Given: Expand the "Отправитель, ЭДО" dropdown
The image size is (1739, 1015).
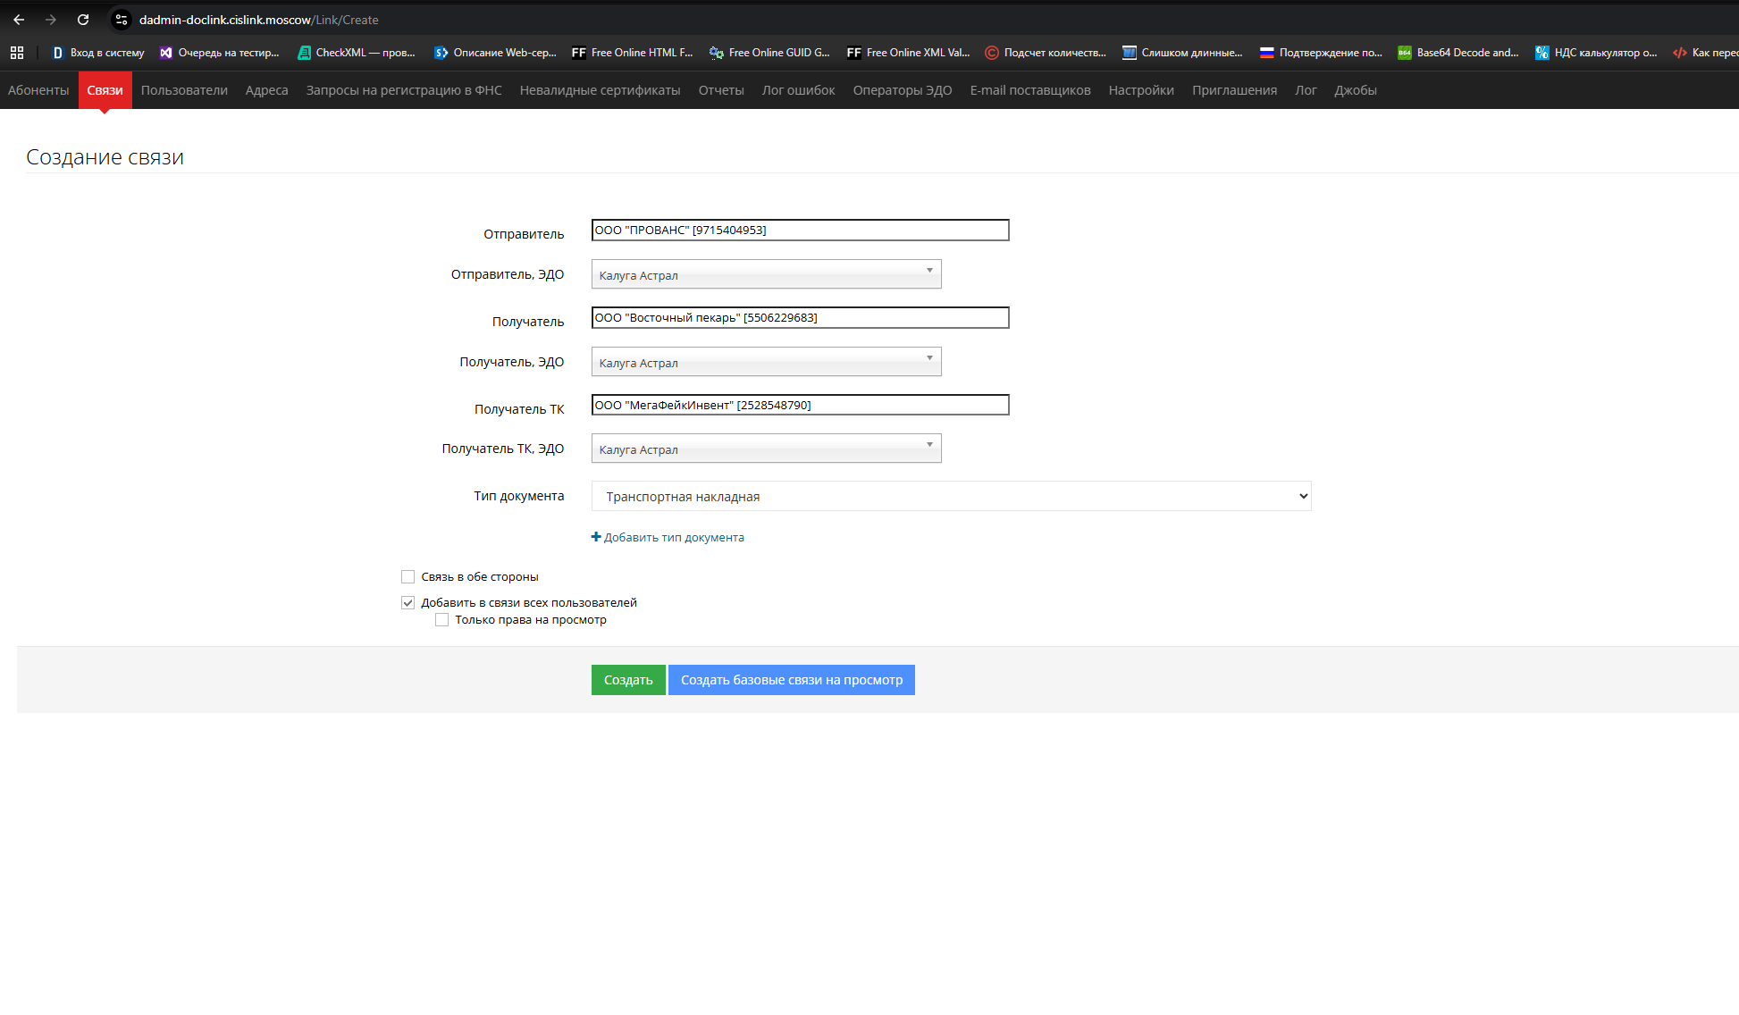Looking at the screenshot, I should tap(766, 274).
